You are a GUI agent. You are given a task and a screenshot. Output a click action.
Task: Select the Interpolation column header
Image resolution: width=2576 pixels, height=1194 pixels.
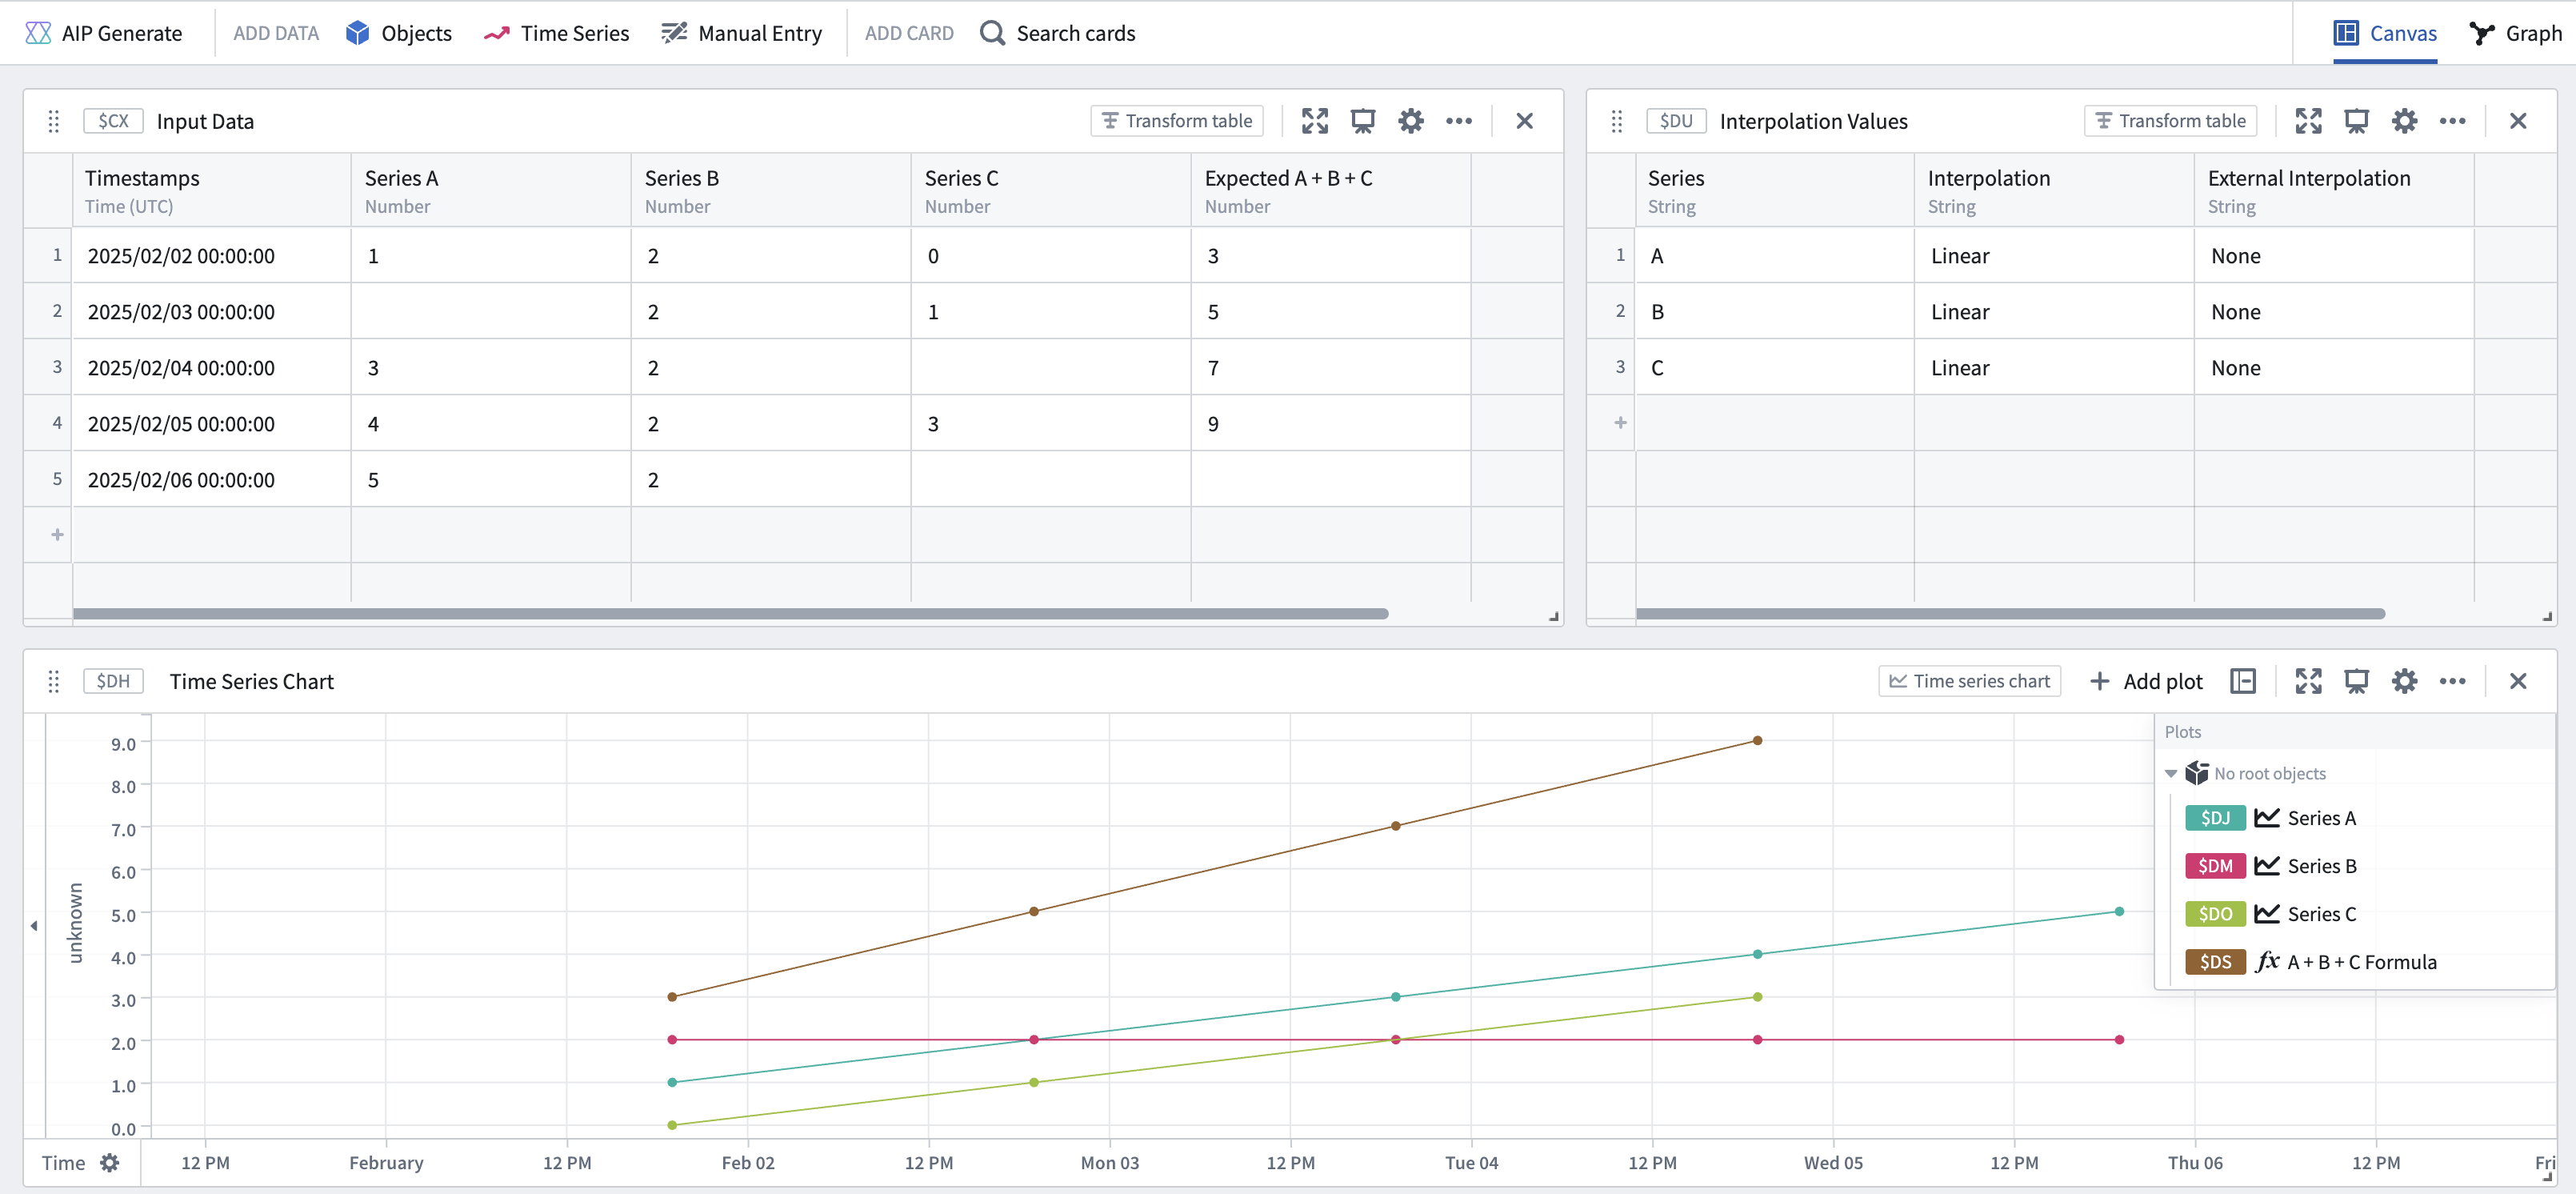(x=2055, y=190)
